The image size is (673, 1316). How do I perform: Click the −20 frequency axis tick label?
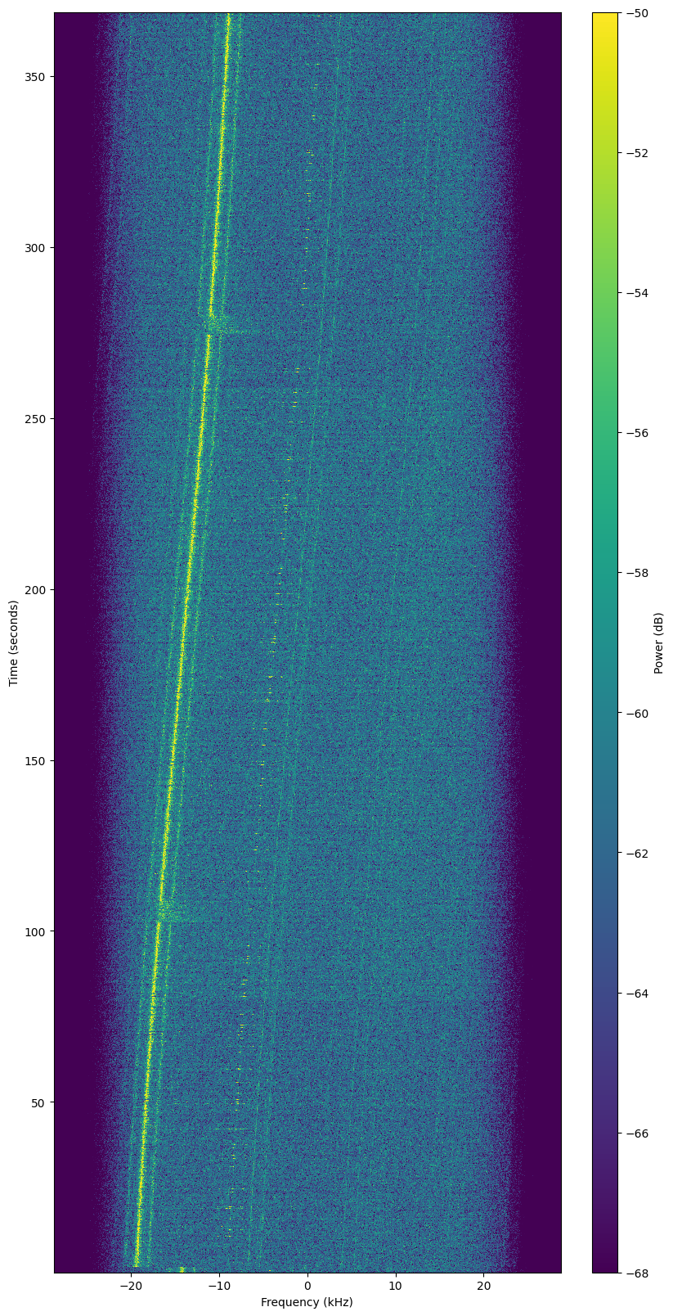[131, 1286]
